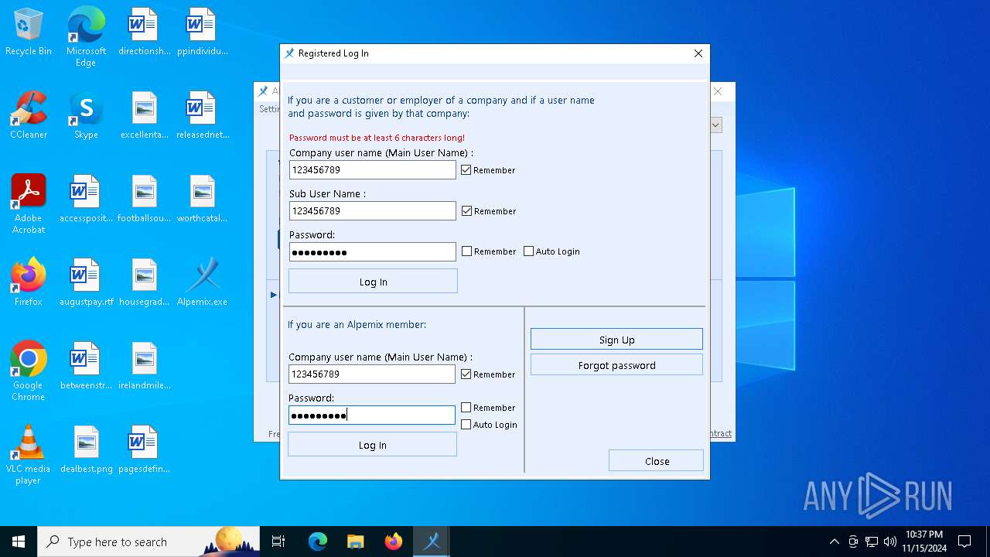Enable Auto Login for Alpemix member

466,425
